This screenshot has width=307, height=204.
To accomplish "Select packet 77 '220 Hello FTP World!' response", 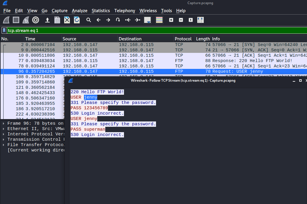I will pyautogui.click(x=154, y=61).
